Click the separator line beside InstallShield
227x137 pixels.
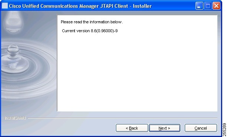pos(123,118)
